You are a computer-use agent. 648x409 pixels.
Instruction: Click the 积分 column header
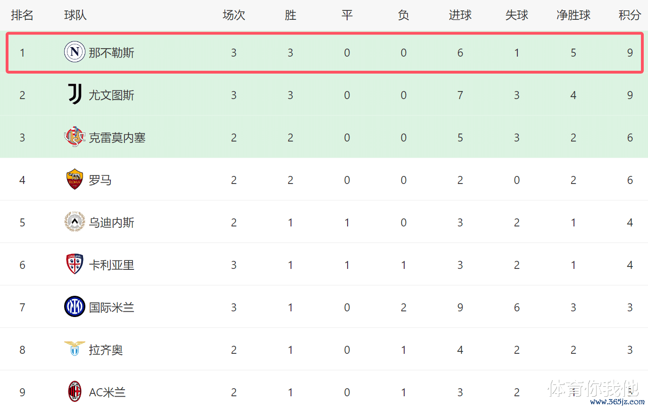630,15
